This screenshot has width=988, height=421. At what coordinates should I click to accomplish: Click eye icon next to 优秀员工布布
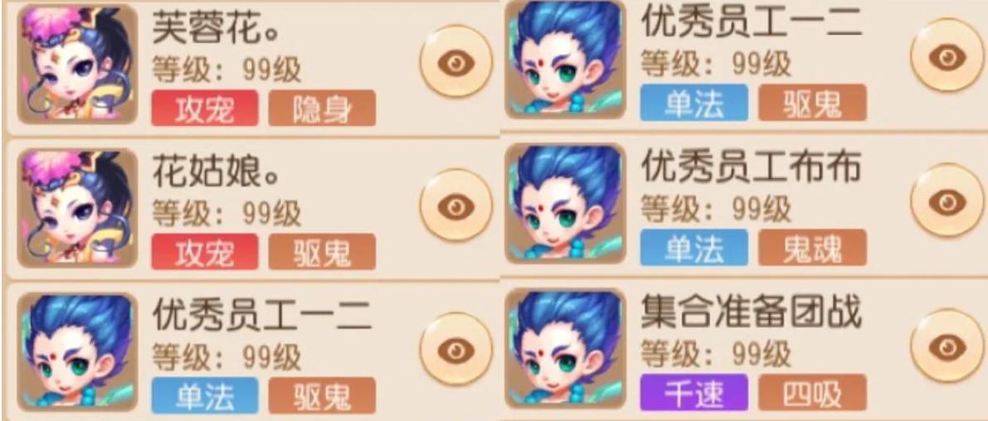coord(947,200)
